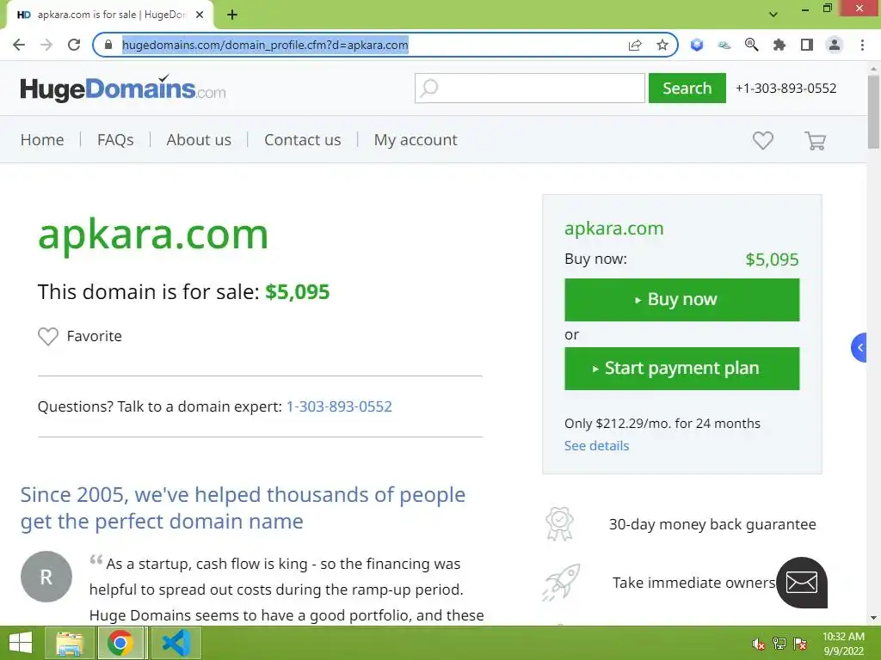View favorites via header heart icon
This screenshot has height=660, width=881.
762,140
